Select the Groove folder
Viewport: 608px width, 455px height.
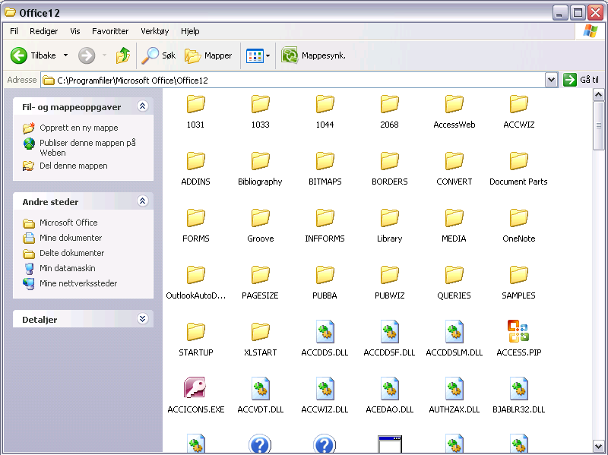(260, 218)
